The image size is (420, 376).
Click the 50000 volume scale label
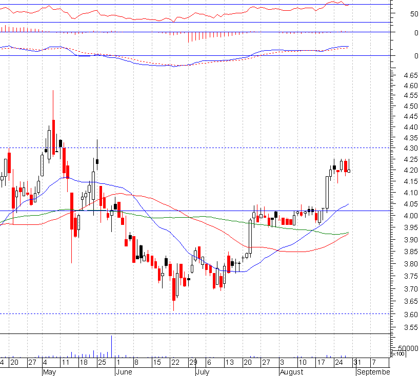[408, 348]
